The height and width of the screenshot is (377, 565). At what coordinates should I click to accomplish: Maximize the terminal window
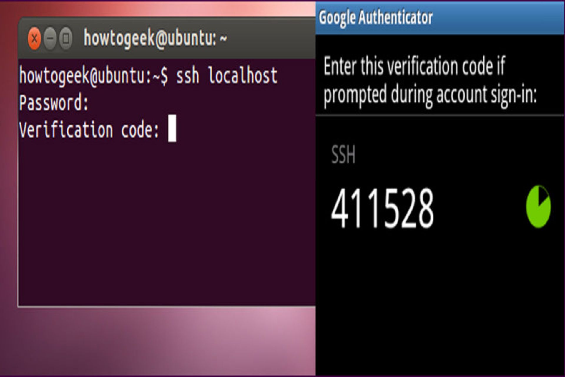coord(66,39)
